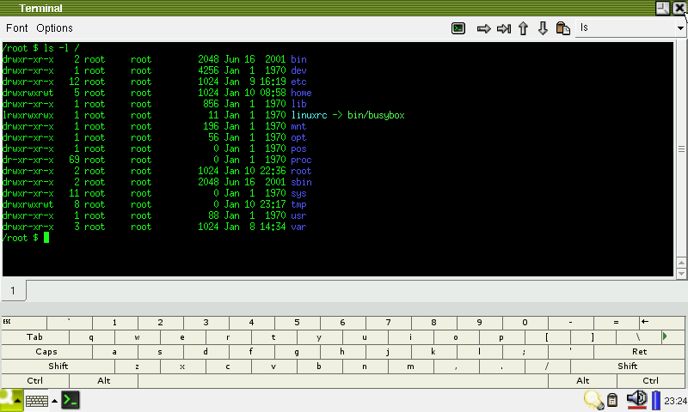The height and width of the screenshot is (412, 688).
Task: Tap the spacebar on virtual keyboard
Action: 343,381
